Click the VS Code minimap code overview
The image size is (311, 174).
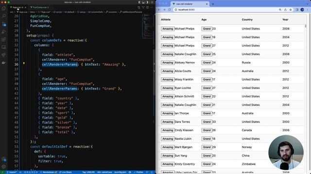pos(147,26)
